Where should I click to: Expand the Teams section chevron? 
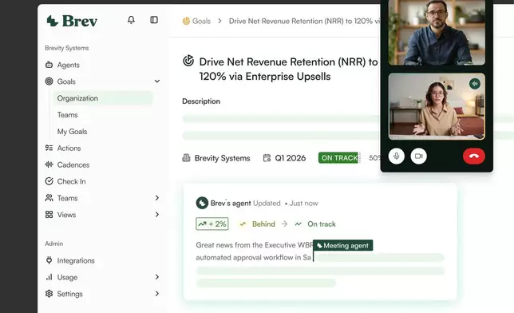click(157, 198)
